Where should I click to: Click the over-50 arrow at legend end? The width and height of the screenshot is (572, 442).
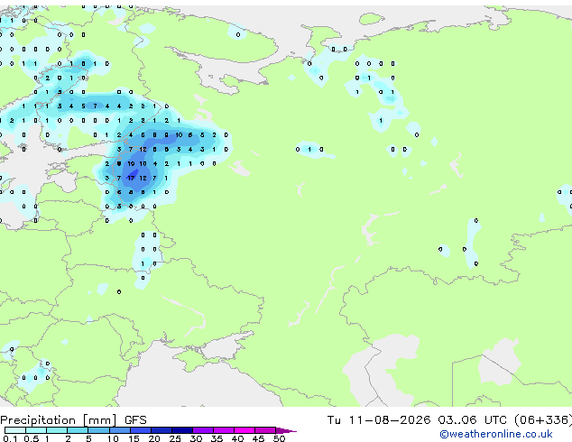click(x=286, y=430)
